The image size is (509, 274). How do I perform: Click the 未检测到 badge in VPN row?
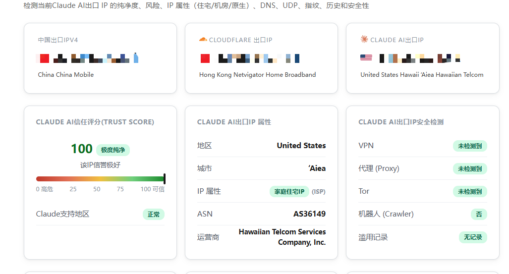click(470, 146)
